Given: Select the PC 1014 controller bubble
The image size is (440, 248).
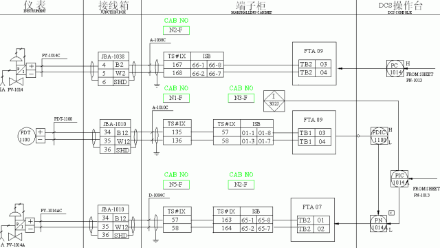Looking at the screenshot, I should [395, 69].
